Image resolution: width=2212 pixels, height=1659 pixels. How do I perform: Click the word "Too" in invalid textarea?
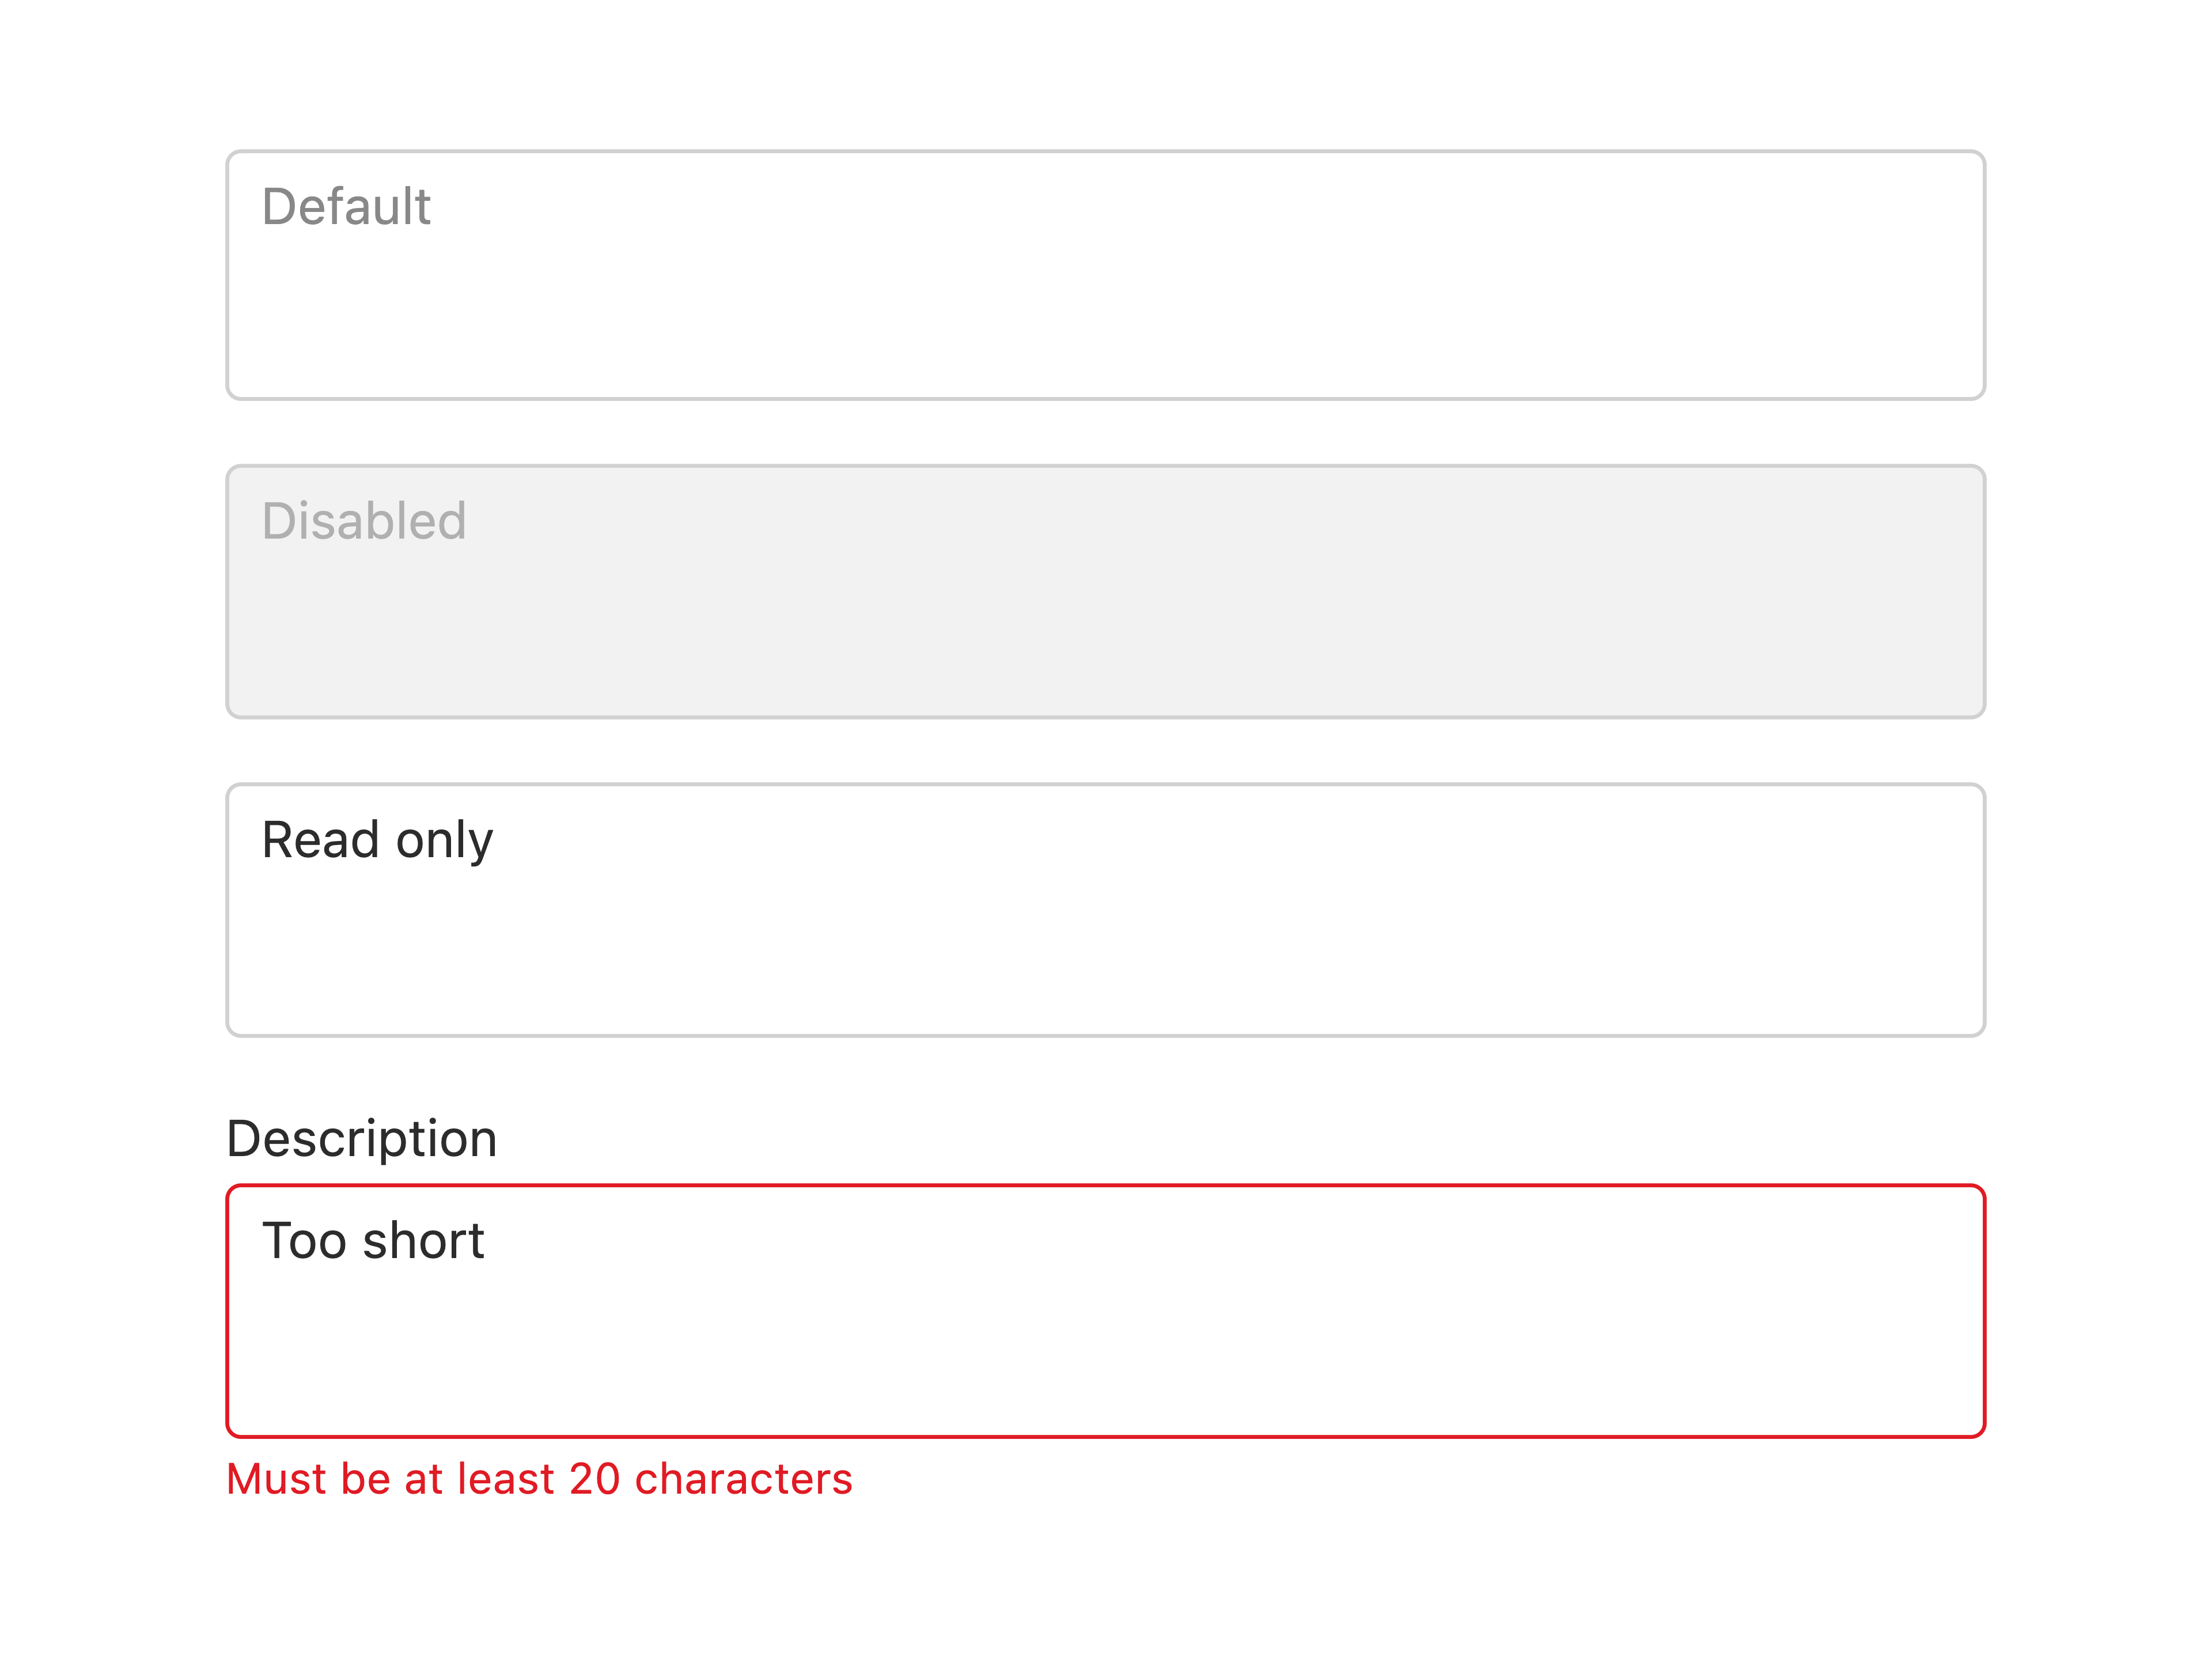pyautogui.click(x=304, y=1241)
